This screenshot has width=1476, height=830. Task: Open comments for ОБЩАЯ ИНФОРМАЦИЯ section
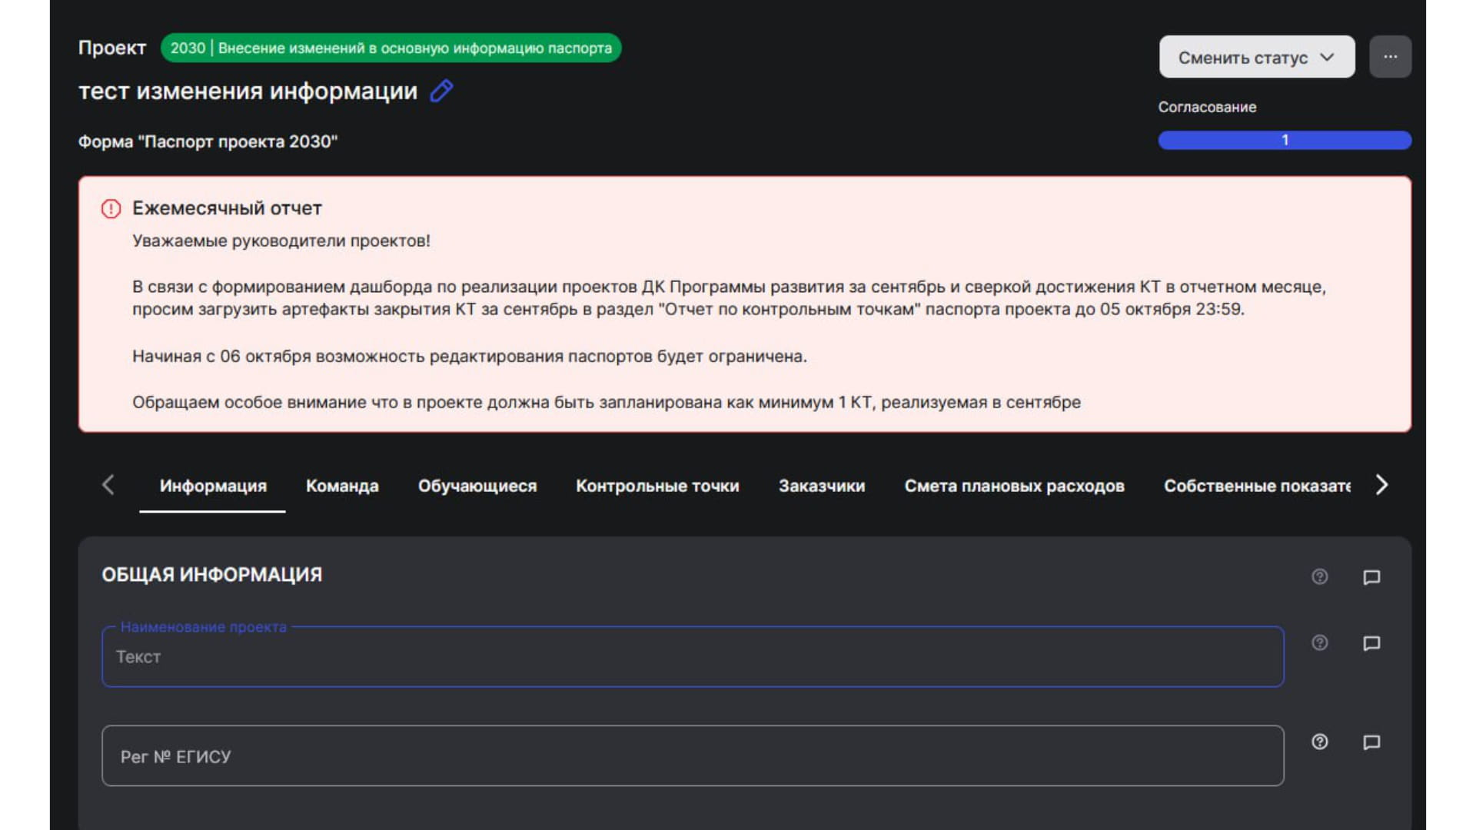(1371, 577)
